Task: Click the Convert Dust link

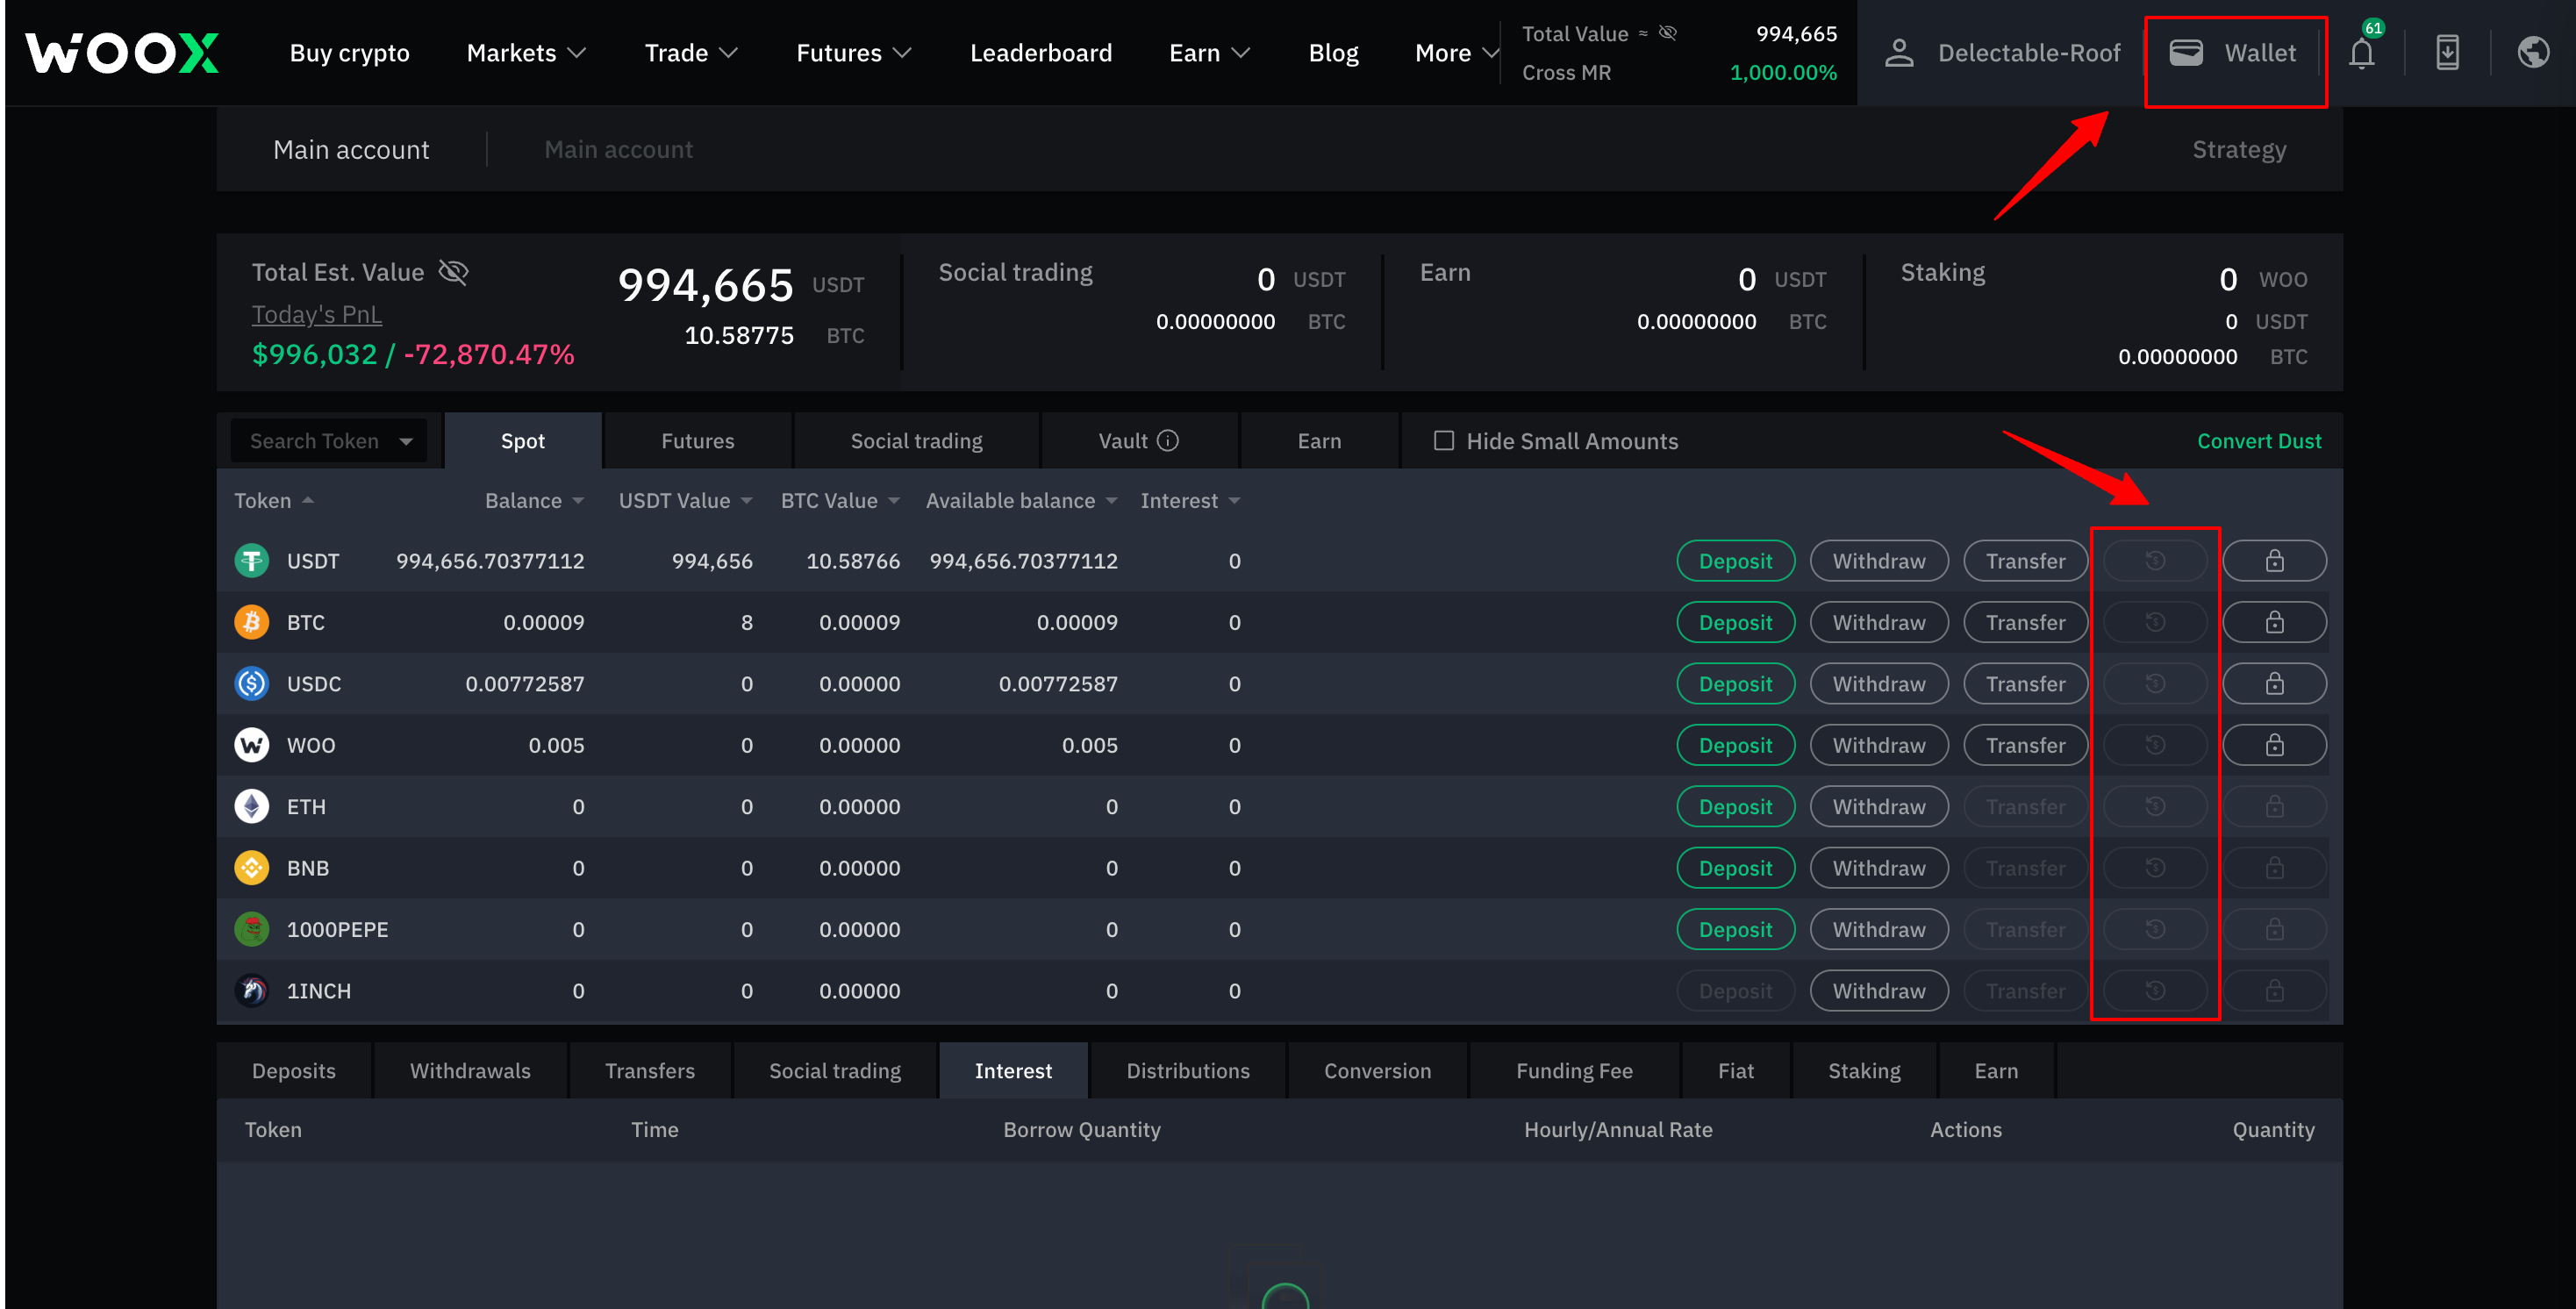Action: (2259, 441)
